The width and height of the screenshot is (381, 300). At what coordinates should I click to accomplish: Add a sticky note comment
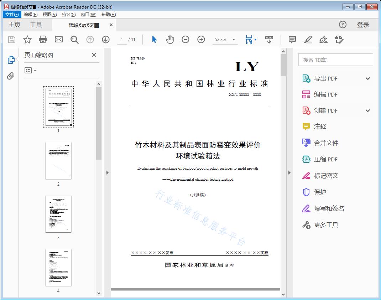point(292,40)
